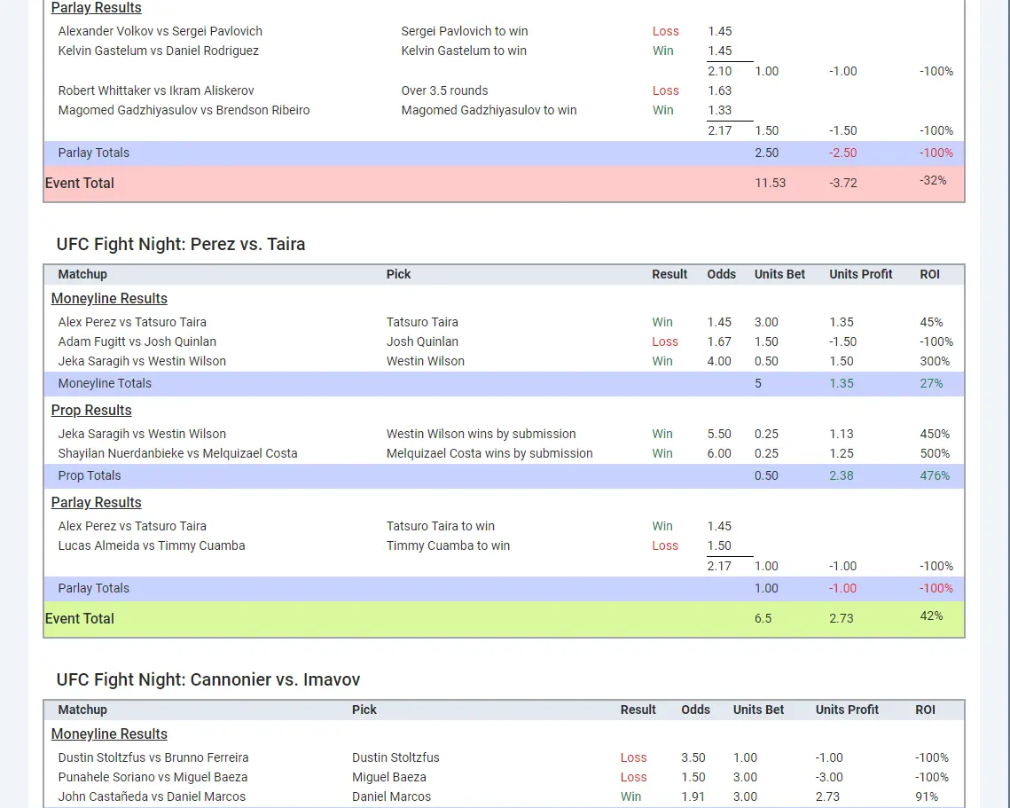
Task: Click the Prop Results underlined heading
Action: [x=91, y=411]
